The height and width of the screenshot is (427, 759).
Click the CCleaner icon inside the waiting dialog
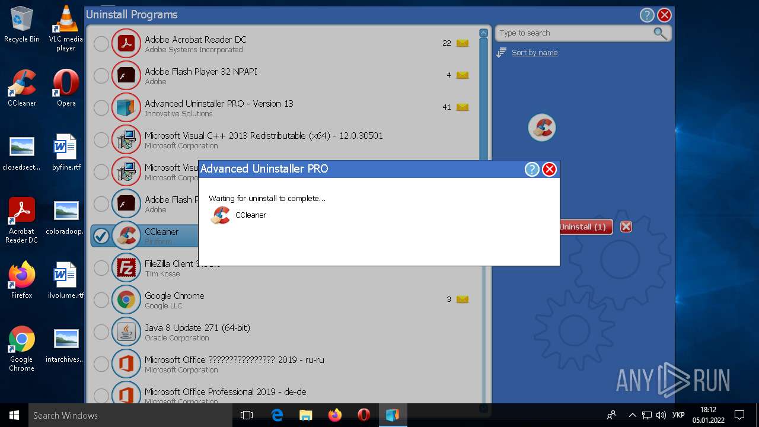221,215
